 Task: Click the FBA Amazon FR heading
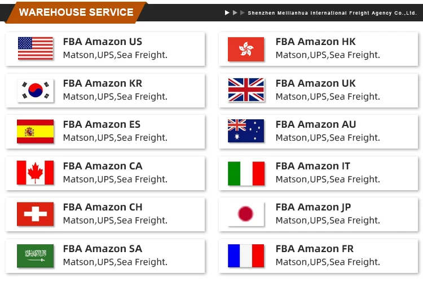pos(315,249)
